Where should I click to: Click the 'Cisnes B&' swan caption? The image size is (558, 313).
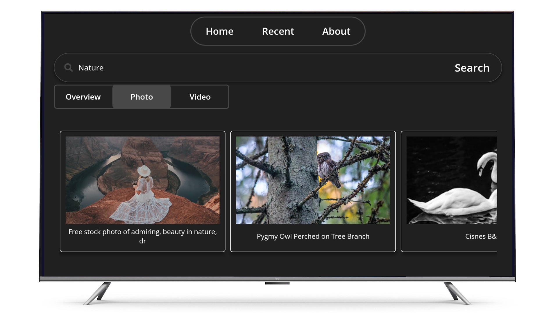481,236
